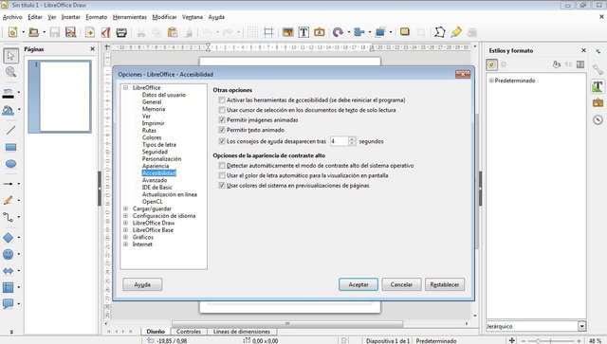
Task: Click the Edit points toolbar icon
Action: coord(439,32)
